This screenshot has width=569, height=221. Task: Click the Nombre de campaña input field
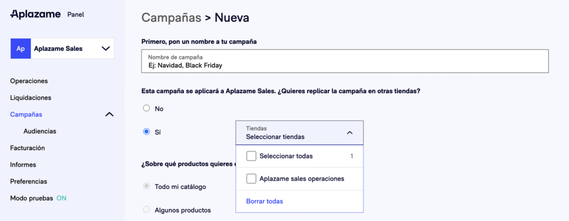tap(345, 61)
